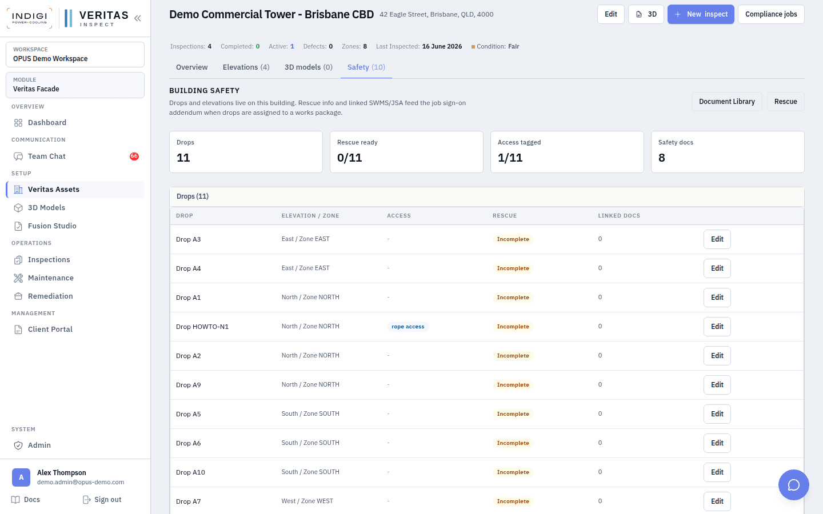Click the Rescue button
This screenshot has width=823, height=514.
click(x=786, y=102)
